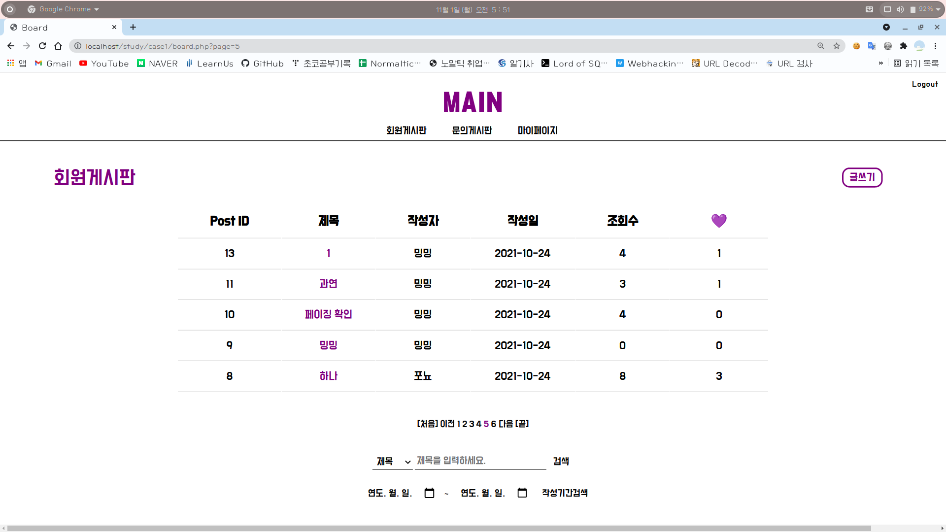This screenshot has height=532, width=946.
Task: Open the 문의게시판 menu item
Action: pyautogui.click(x=472, y=131)
